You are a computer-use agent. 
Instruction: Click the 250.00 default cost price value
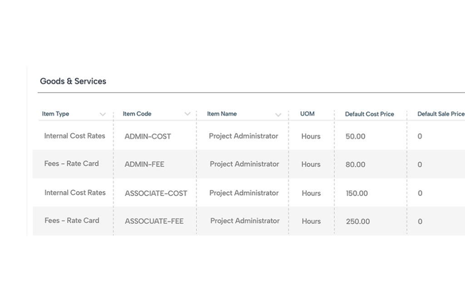tap(357, 221)
